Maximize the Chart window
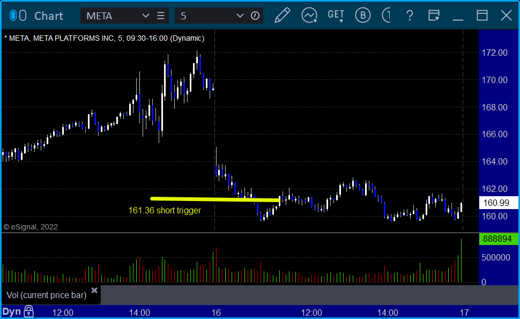This screenshot has width=520, height=319. click(482, 16)
